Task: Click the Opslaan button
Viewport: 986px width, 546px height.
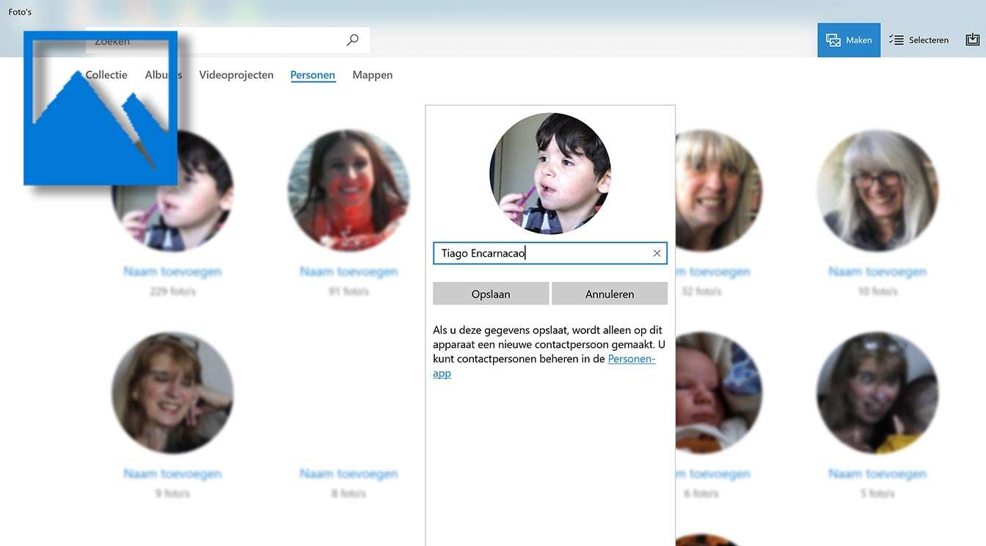Action: pyautogui.click(x=490, y=293)
